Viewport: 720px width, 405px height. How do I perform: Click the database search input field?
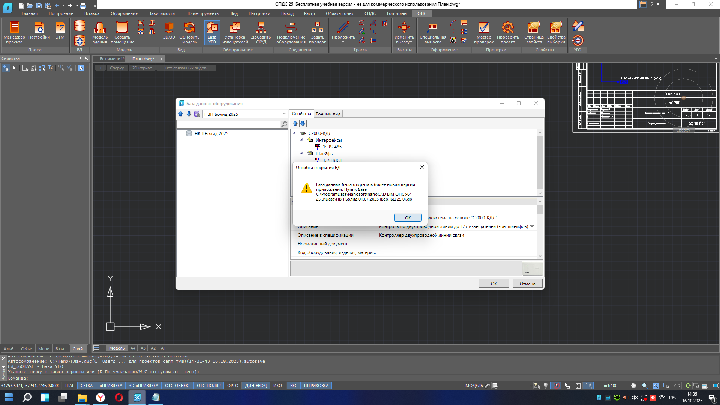[x=229, y=124]
